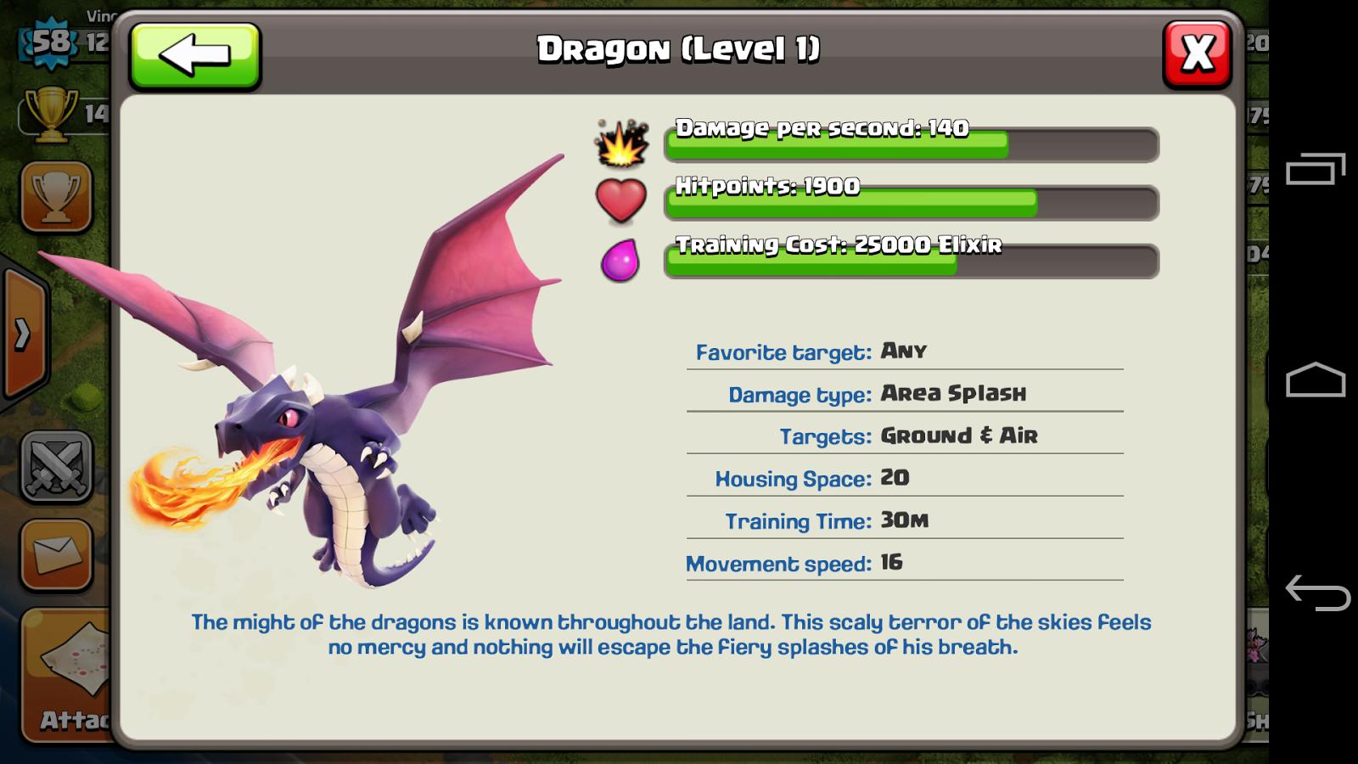This screenshot has width=1358, height=764.
Task: Tap the gold trophy count icon
Action: click(x=51, y=114)
